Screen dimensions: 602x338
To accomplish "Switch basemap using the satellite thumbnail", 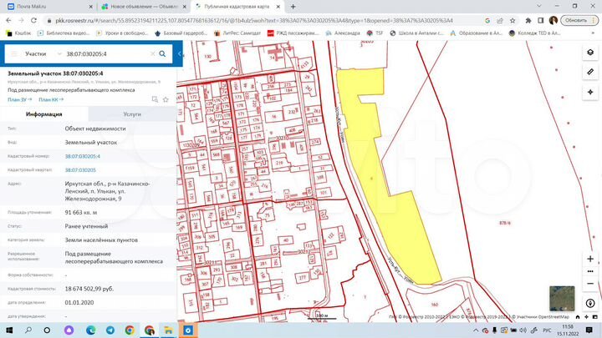I will [561, 298].
